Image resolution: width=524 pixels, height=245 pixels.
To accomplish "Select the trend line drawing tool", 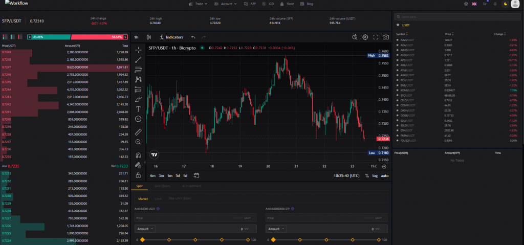I will coord(138,60).
